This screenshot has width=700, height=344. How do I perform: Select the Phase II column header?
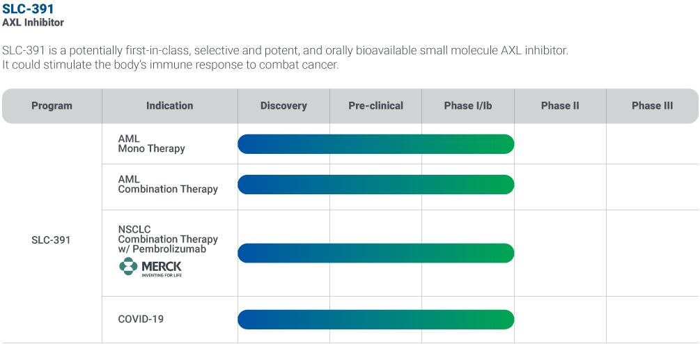(x=560, y=106)
